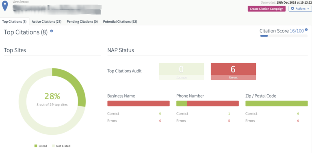
Task: Click Create Citation Campaign button
Action: click(x=266, y=9)
